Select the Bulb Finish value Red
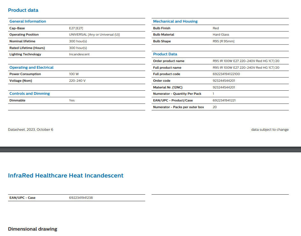The height and width of the screenshot is (236, 301). click(x=216, y=28)
